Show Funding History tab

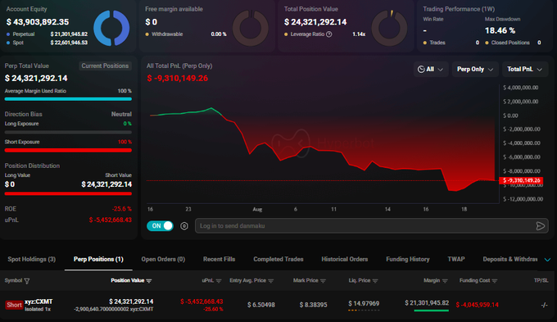pyautogui.click(x=408, y=259)
